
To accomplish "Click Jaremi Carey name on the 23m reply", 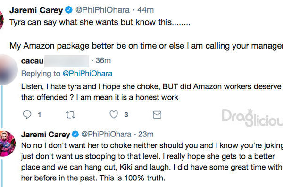I will coord(45,135).
